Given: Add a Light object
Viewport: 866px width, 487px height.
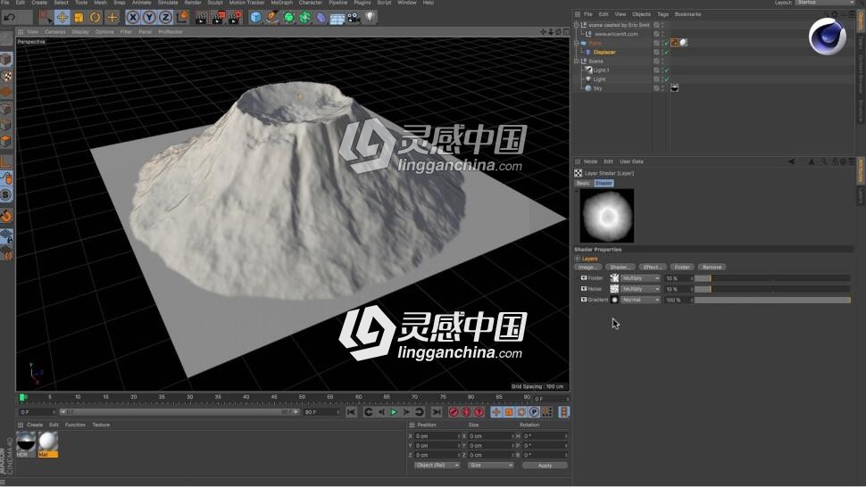Looking at the screenshot, I should pyautogui.click(x=370, y=18).
